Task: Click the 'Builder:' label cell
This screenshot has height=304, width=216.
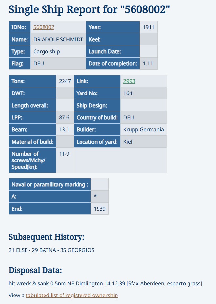Action: tap(97, 130)
